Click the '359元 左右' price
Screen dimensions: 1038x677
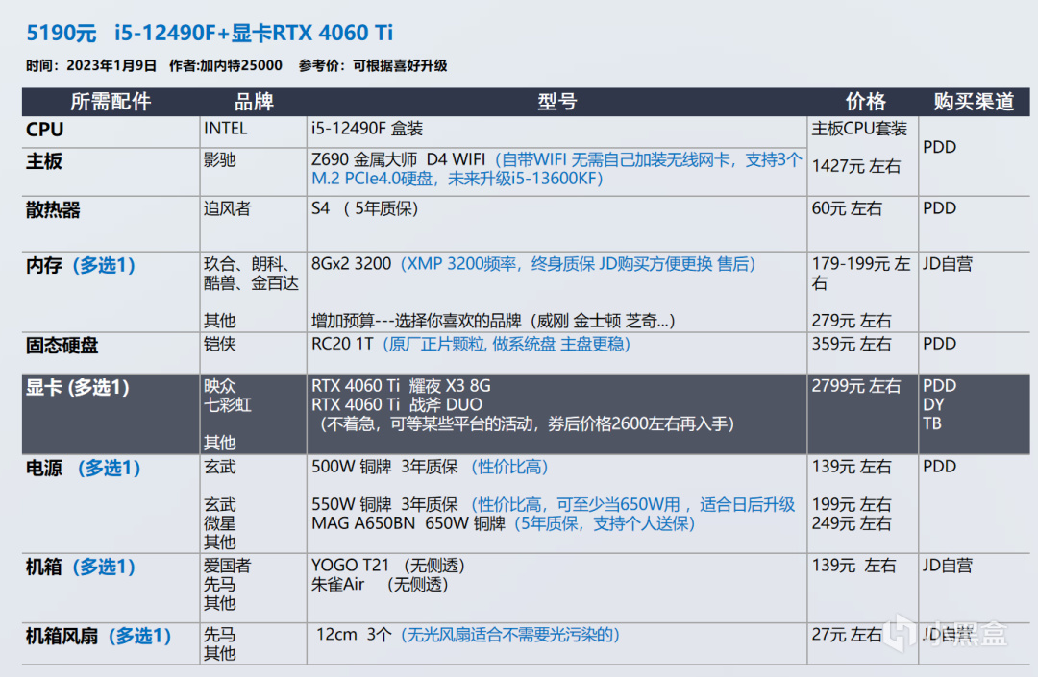pyautogui.click(x=852, y=344)
